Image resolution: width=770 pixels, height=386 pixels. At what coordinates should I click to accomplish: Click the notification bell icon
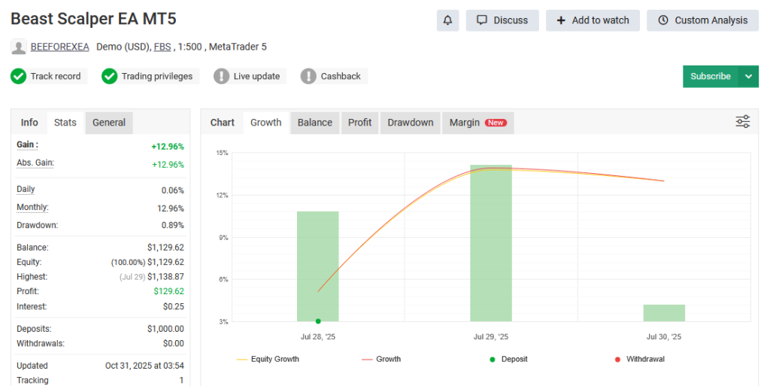[x=447, y=20]
